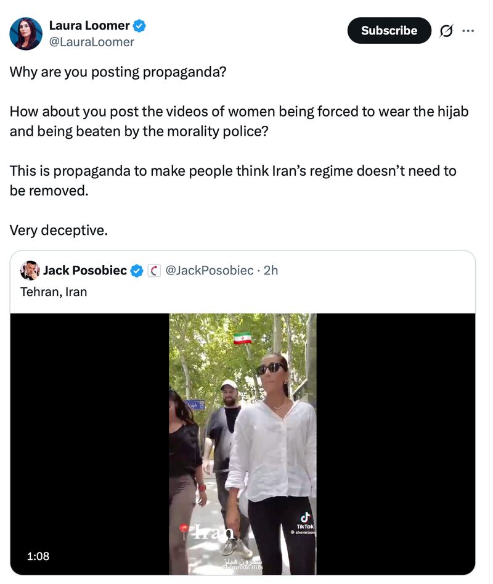Click the Laura Loomer display name

click(88, 25)
